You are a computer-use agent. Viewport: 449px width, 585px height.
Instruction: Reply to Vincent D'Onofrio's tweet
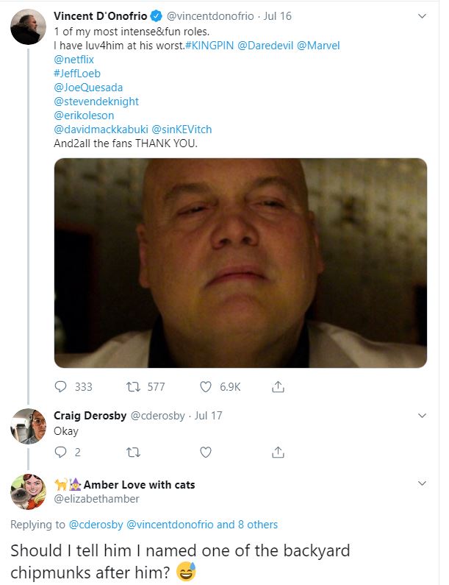(61, 386)
